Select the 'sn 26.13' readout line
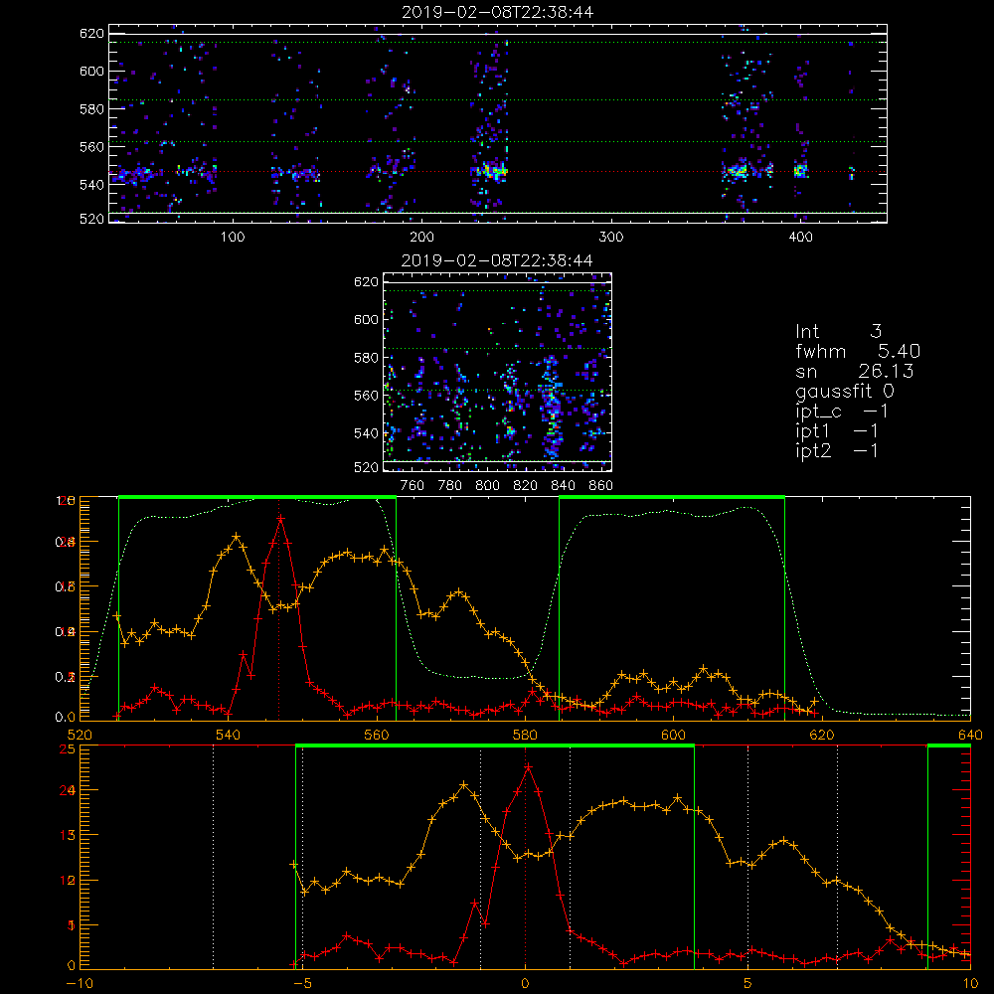This screenshot has height=994, width=994. click(x=855, y=371)
